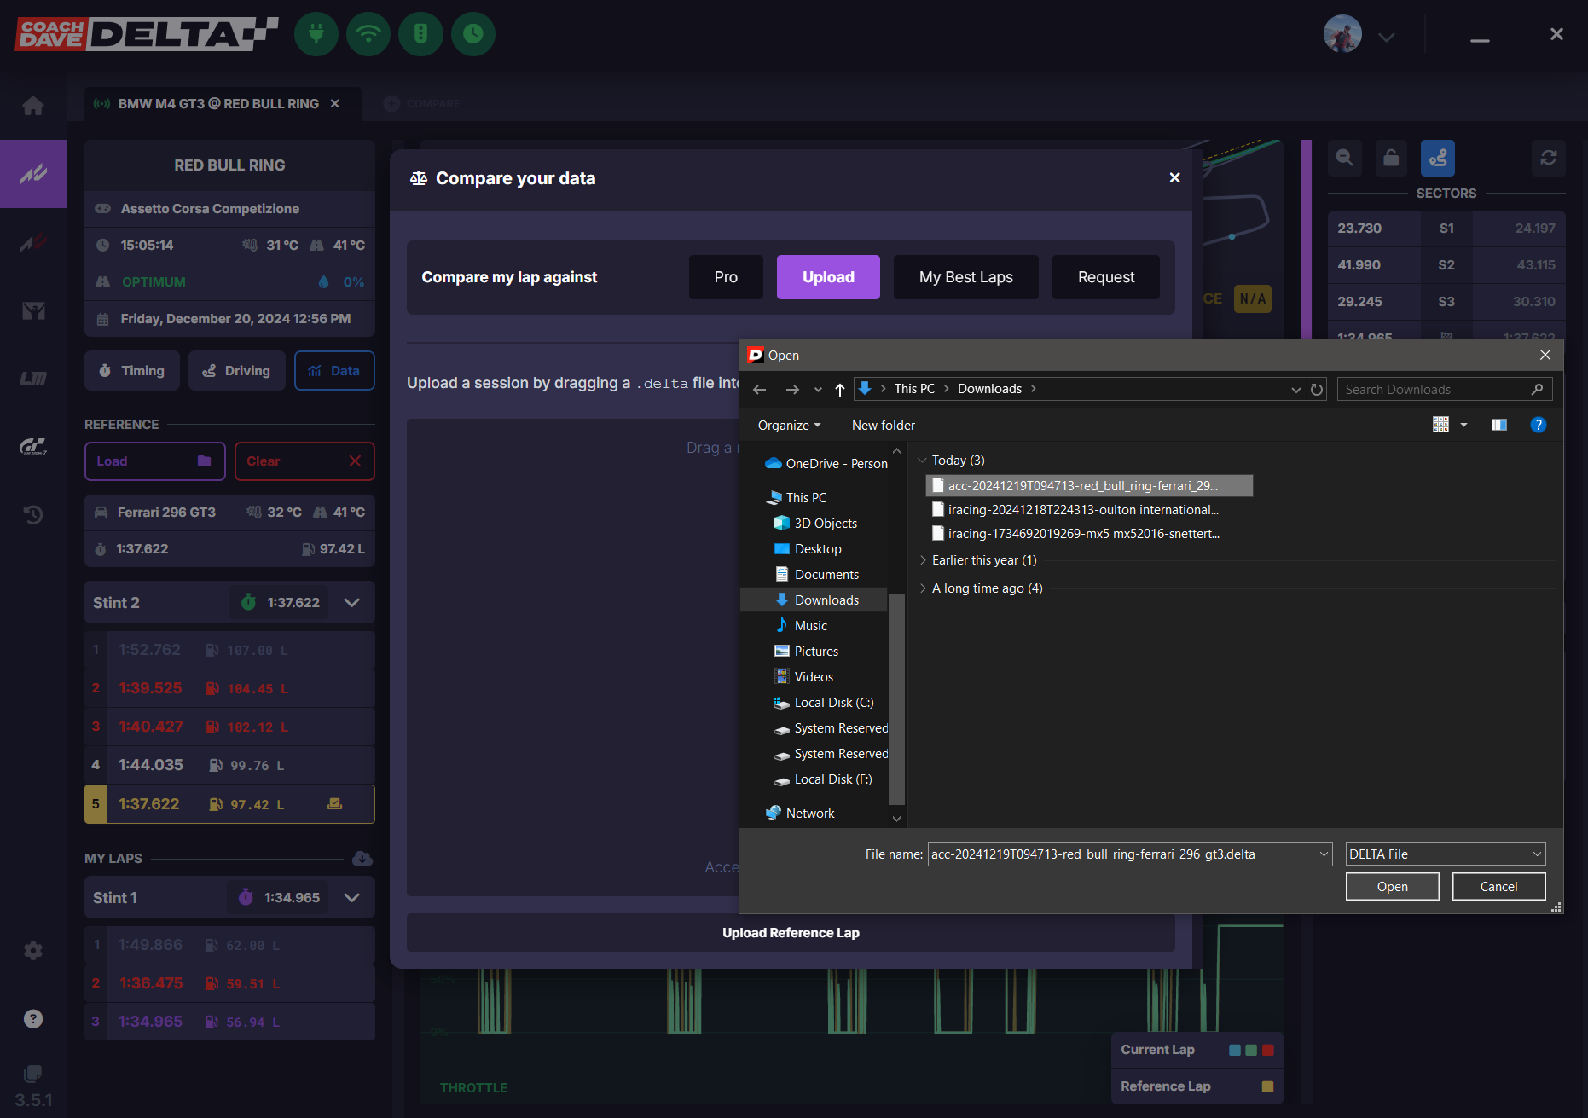This screenshot has height=1118, width=1588.
Task: Select the My Best Laps tab
Action: tap(966, 277)
